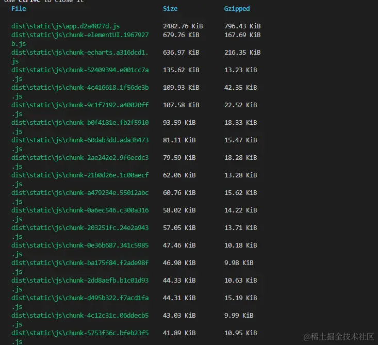Select the chunk-4c416618.1f56de3b file path
The image size is (378, 345).
tap(80, 88)
